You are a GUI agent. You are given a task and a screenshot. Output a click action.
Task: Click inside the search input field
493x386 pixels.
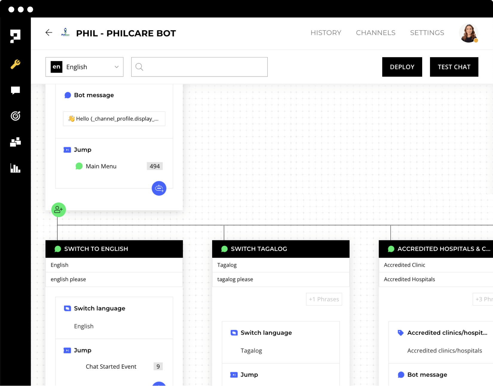coord(200,67)
